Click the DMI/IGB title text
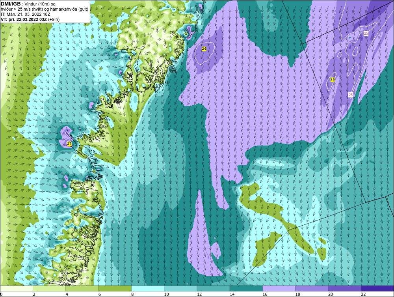This screenshot has width=394, height=297. [x=11, y=4]
